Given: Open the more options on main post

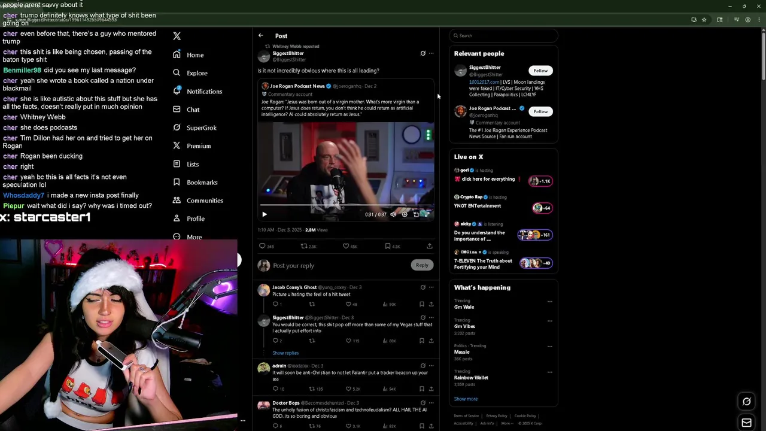Looking at the screenshot, I should point(431,53).
